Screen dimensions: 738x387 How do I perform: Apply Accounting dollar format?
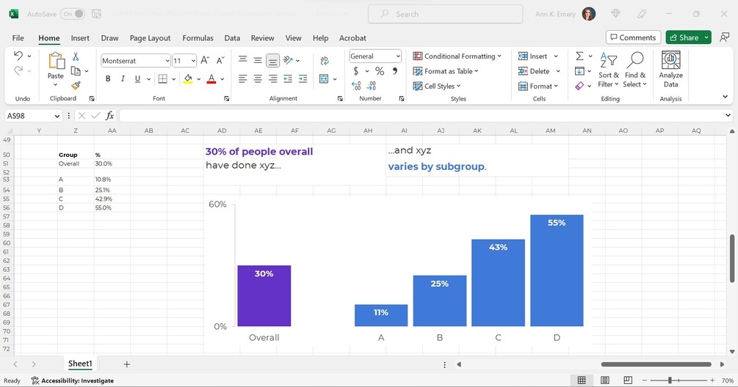(x=356, y=71)
